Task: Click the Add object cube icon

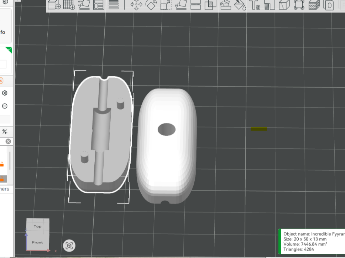Action: pos(54,5)
